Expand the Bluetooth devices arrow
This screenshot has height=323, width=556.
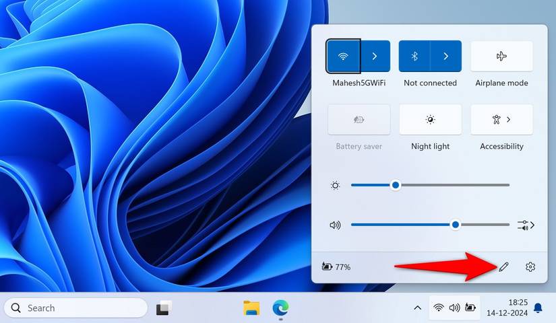pos(445,56)
